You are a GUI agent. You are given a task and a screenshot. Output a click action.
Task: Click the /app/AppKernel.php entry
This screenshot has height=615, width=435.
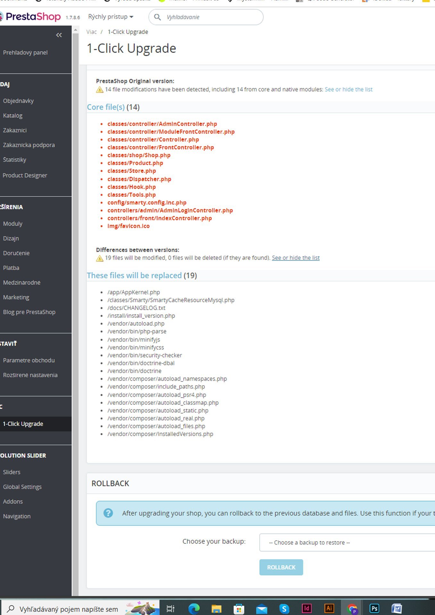pos(134,292)
